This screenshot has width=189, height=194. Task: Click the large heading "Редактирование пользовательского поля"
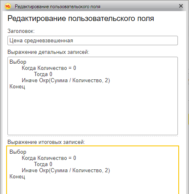(x=81, y=18)
